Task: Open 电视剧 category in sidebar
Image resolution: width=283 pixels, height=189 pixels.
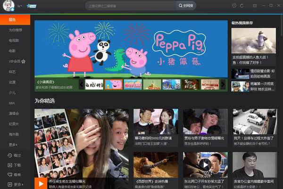Action: coord(14,41)
